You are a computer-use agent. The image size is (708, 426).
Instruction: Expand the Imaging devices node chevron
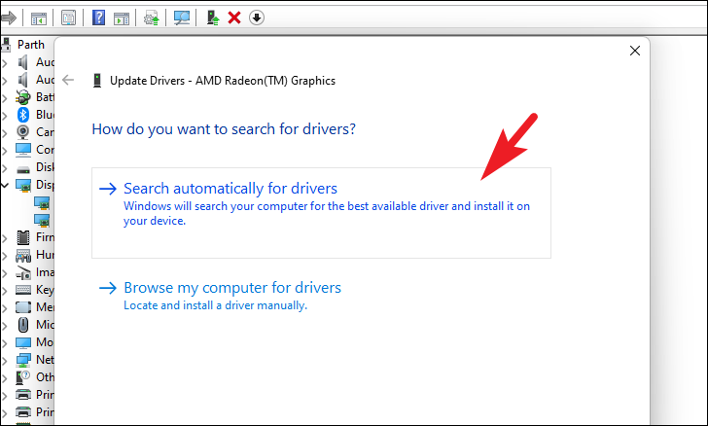click(x=5, y=273)
